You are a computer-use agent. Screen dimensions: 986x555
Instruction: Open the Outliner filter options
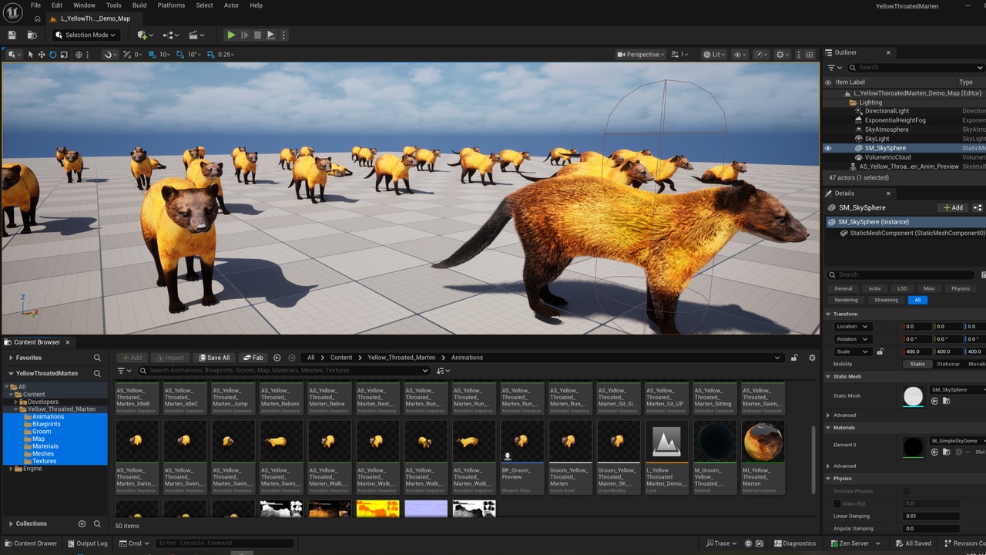coord(834,68)
